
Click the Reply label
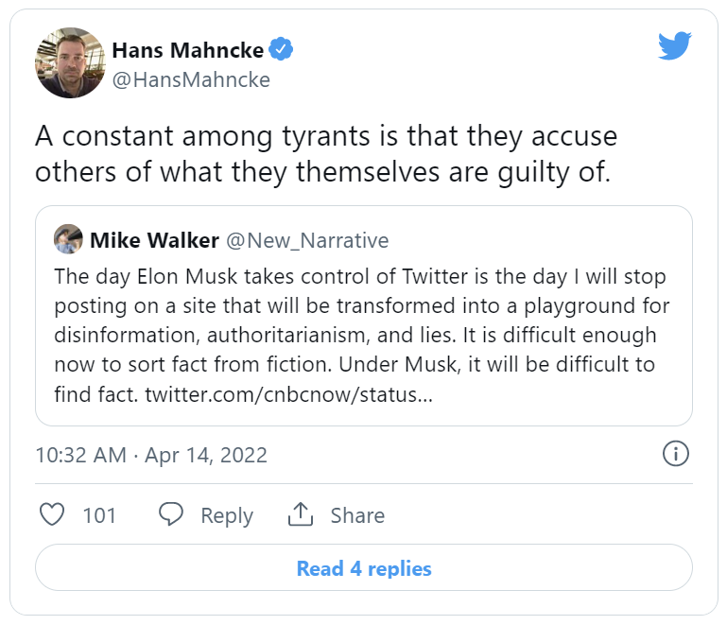click(x=227, y=515)
